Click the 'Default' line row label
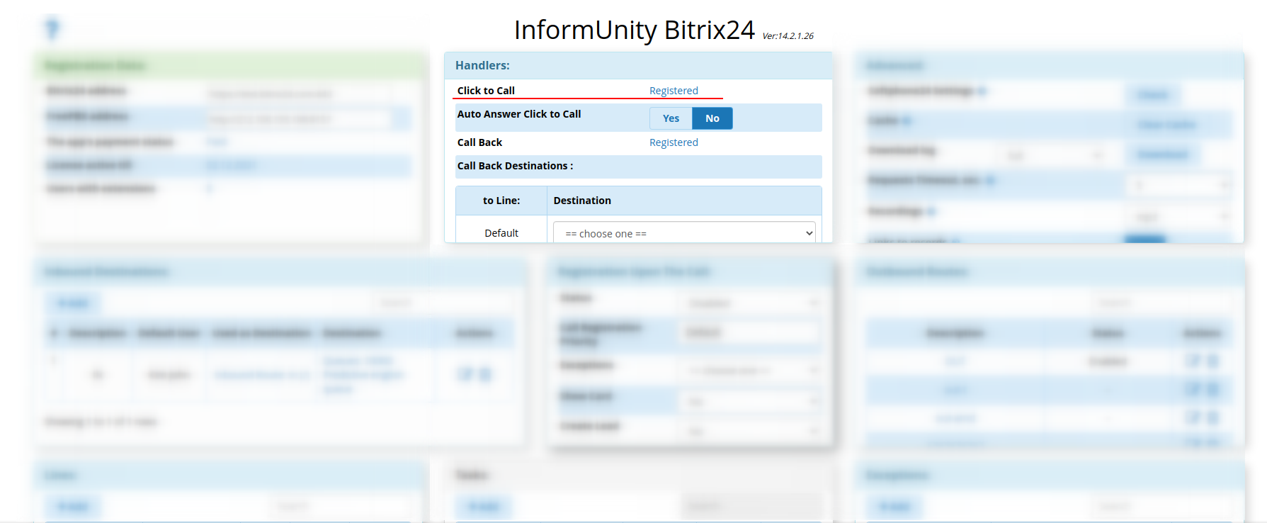 (501, 233)
